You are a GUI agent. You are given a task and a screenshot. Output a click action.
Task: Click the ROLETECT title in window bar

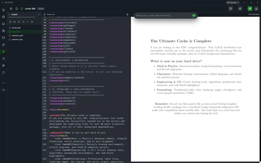(9, 3)
